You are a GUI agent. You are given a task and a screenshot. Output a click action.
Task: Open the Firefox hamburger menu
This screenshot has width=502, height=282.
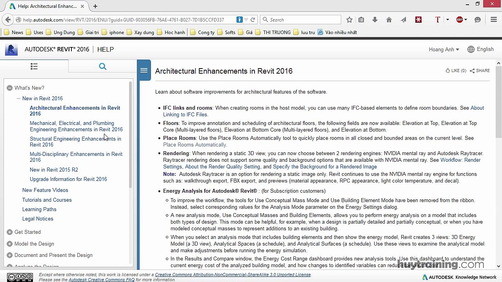(x=494, y=20)
